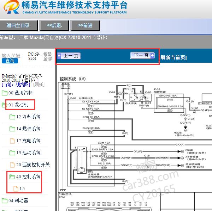Image resolution: width=212 pixels, height=211 pixels.
Task: Go forward with >>前进 button
Action: (x=85, y=25)
